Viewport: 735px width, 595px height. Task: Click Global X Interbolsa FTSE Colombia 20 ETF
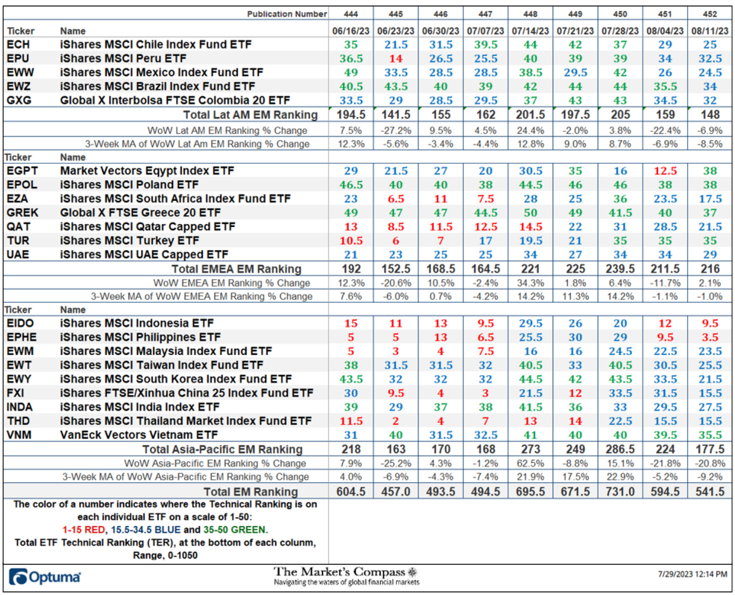[x=175, y=101]
